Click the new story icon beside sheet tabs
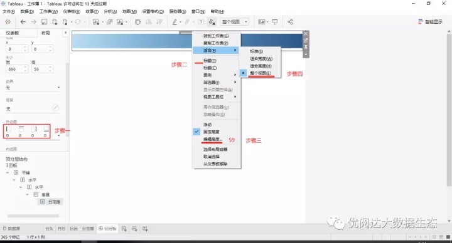Image resolution: width=452 pixels, height=243 pixels. 145,229
